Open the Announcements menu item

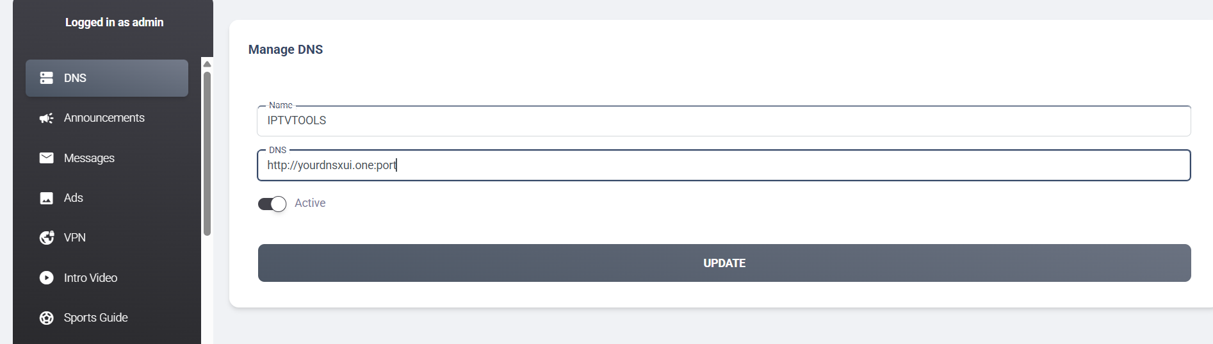[107, 118]
